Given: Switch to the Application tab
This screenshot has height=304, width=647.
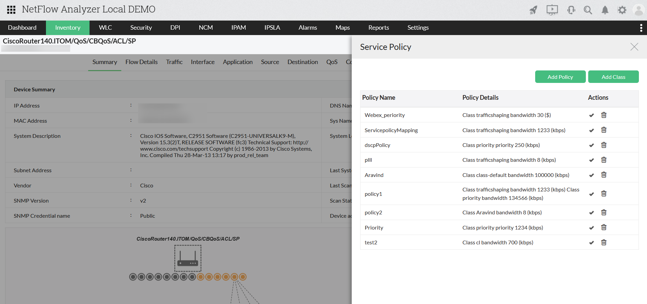Looking at the screenshot, I should (x=238, y=62).
